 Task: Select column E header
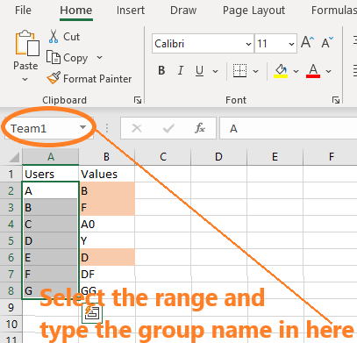(275, 157)
